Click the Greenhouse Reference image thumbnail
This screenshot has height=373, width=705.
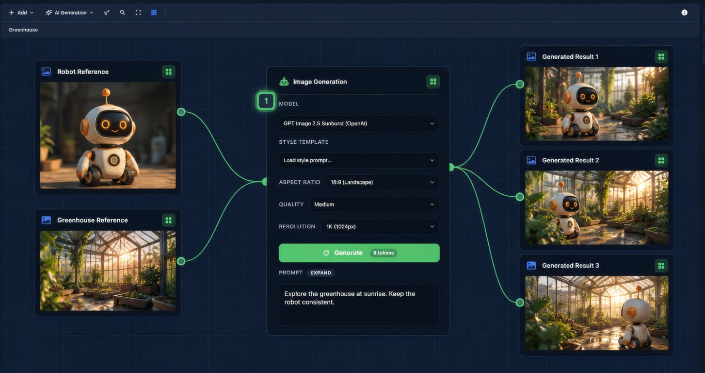click(x=108, y=270)
